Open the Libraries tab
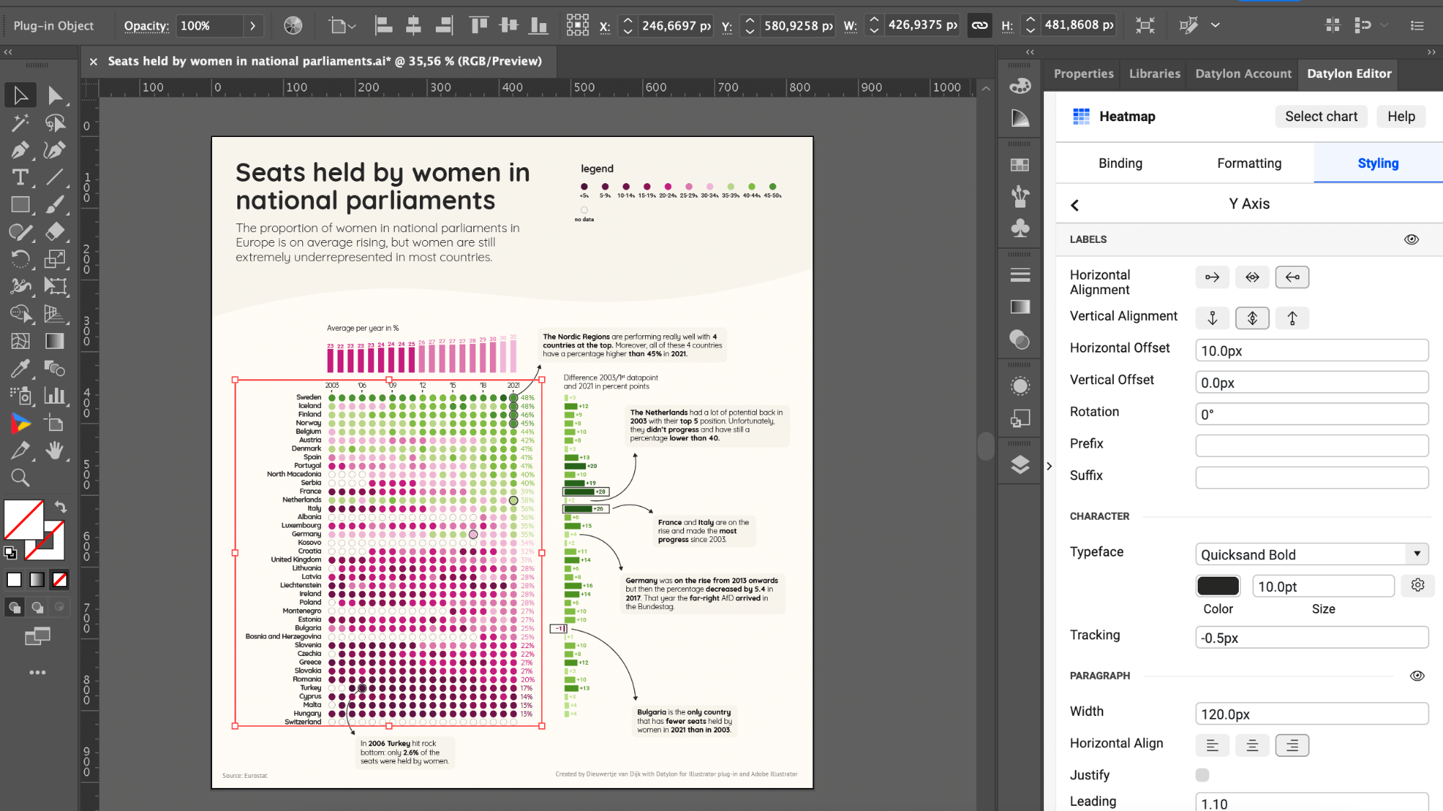This screenshot has height=811, width=1443. [1153, 74]
